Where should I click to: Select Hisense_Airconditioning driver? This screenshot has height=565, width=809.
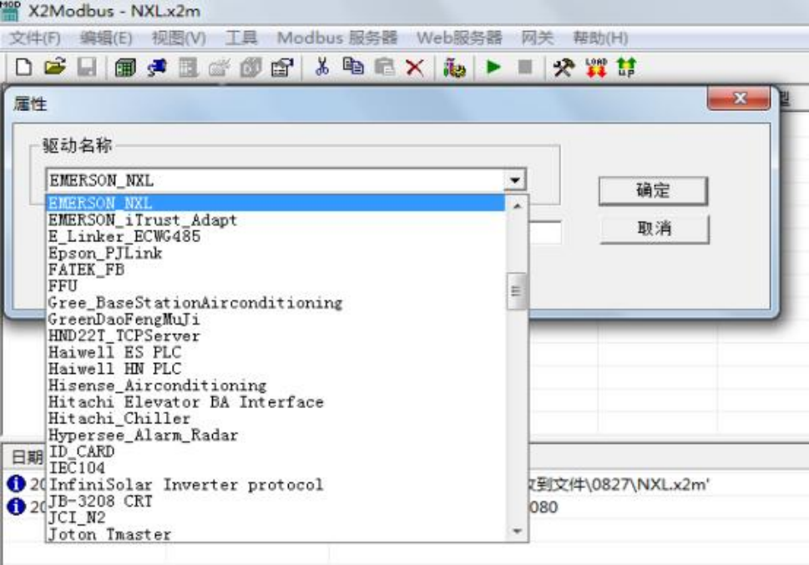click(276, 386)
